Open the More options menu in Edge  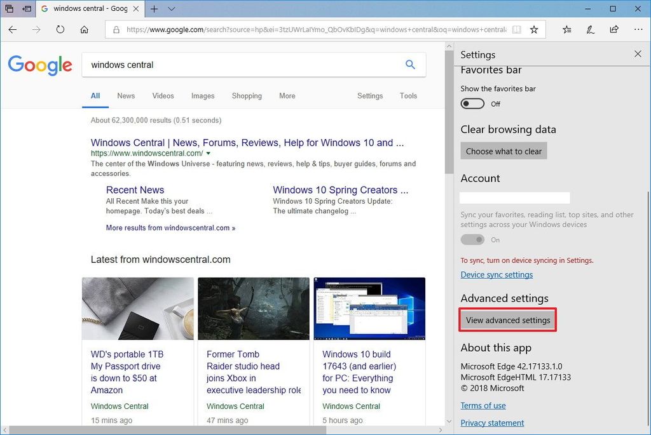[x=638, y=29]
